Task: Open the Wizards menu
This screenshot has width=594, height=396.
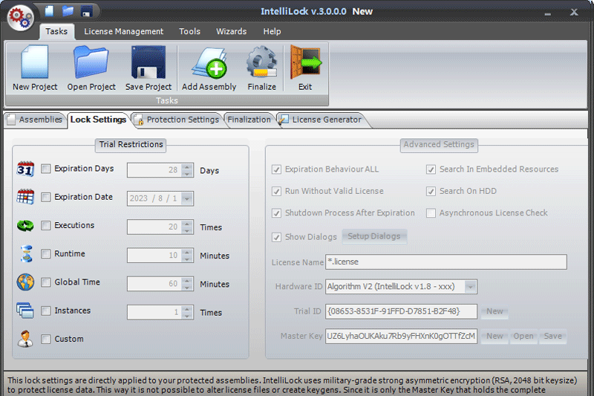Action: [231, 31]
